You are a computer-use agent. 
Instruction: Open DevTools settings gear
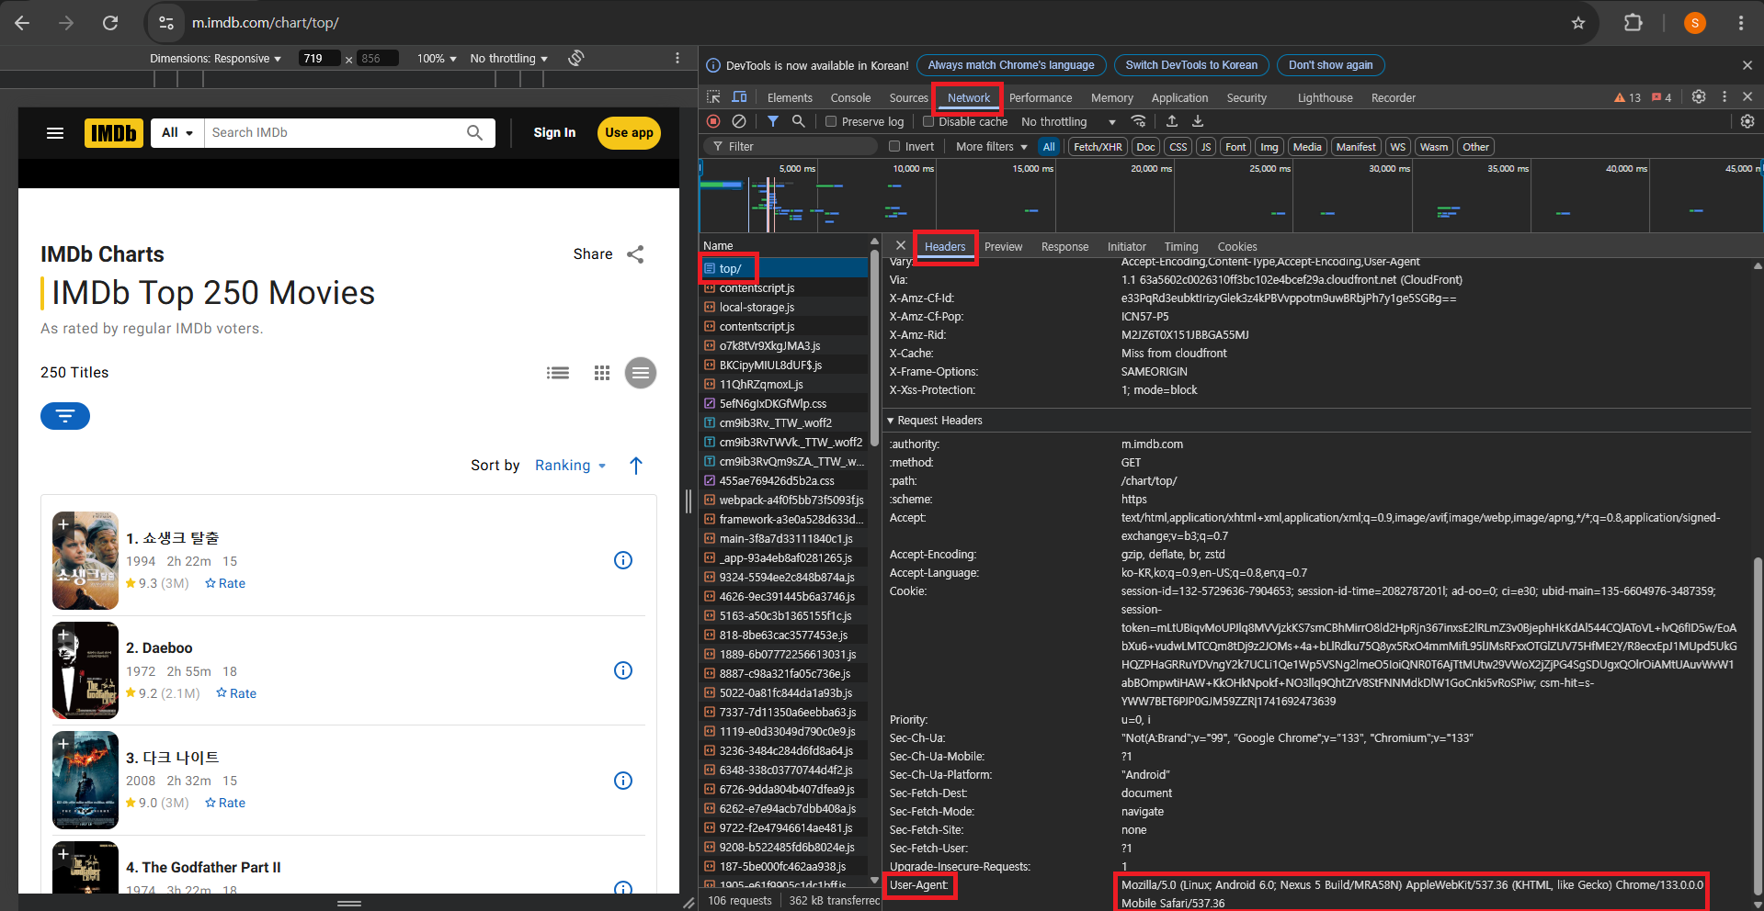[x=1699, y=96]
